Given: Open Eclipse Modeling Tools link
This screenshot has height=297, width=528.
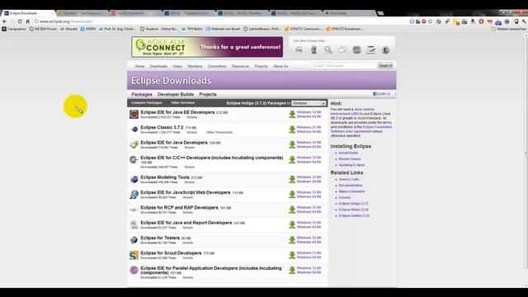Looking at the screenshot, I should (165, 177).
